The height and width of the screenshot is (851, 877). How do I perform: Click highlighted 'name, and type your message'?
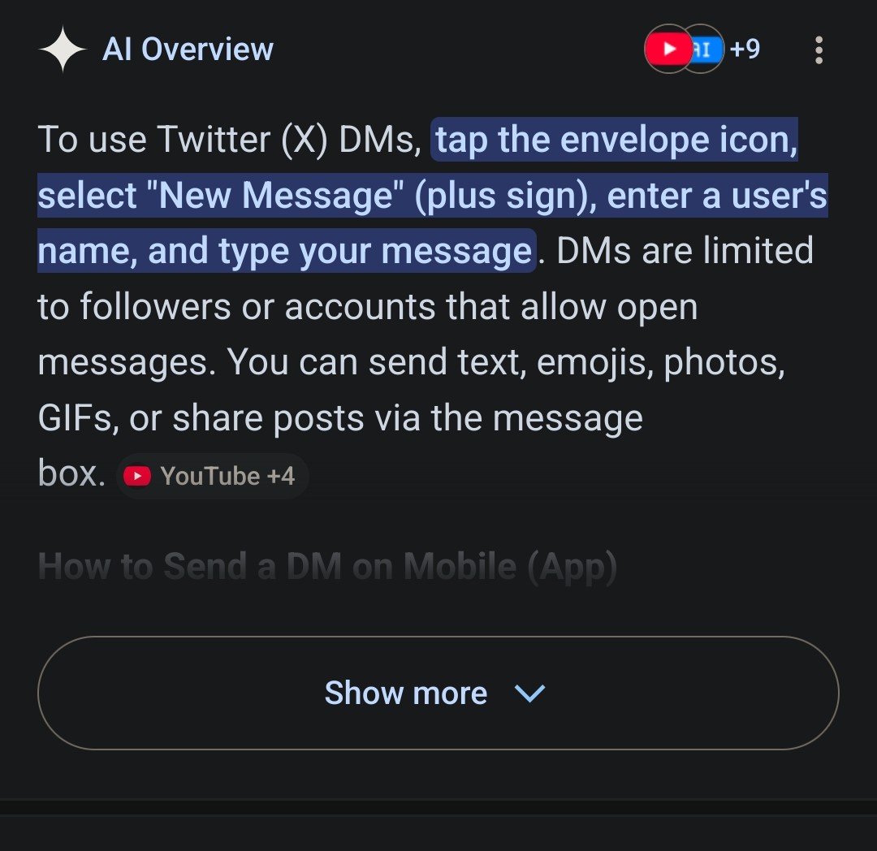tap(285, 251)
